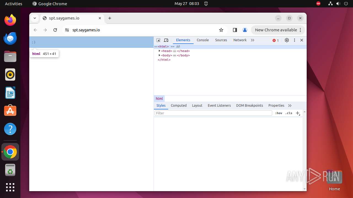Viewport: 353px width, 198px height.
Task: Click the html breadcrumb
Action: coord(159,98)
